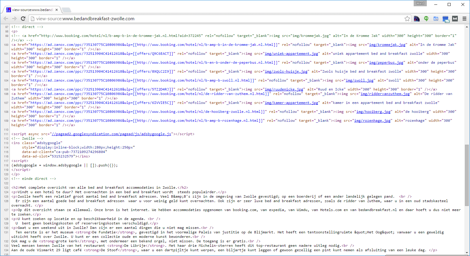The image size is (470, 256).
Task: Click the 'Vindt u een hotel te duur?' line
Action: tap(119, 192)
